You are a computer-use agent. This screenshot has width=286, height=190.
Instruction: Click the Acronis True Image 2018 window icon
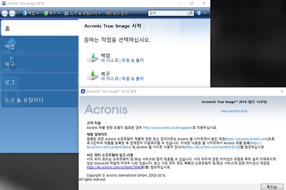(3, 3)
